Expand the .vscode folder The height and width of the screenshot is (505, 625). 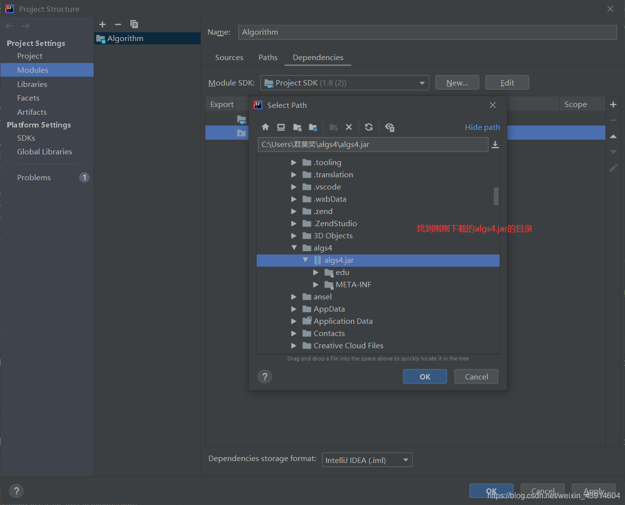click(294, 187)
